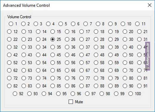
Task: Set volume to 38
Action: [x=96, y=47]
